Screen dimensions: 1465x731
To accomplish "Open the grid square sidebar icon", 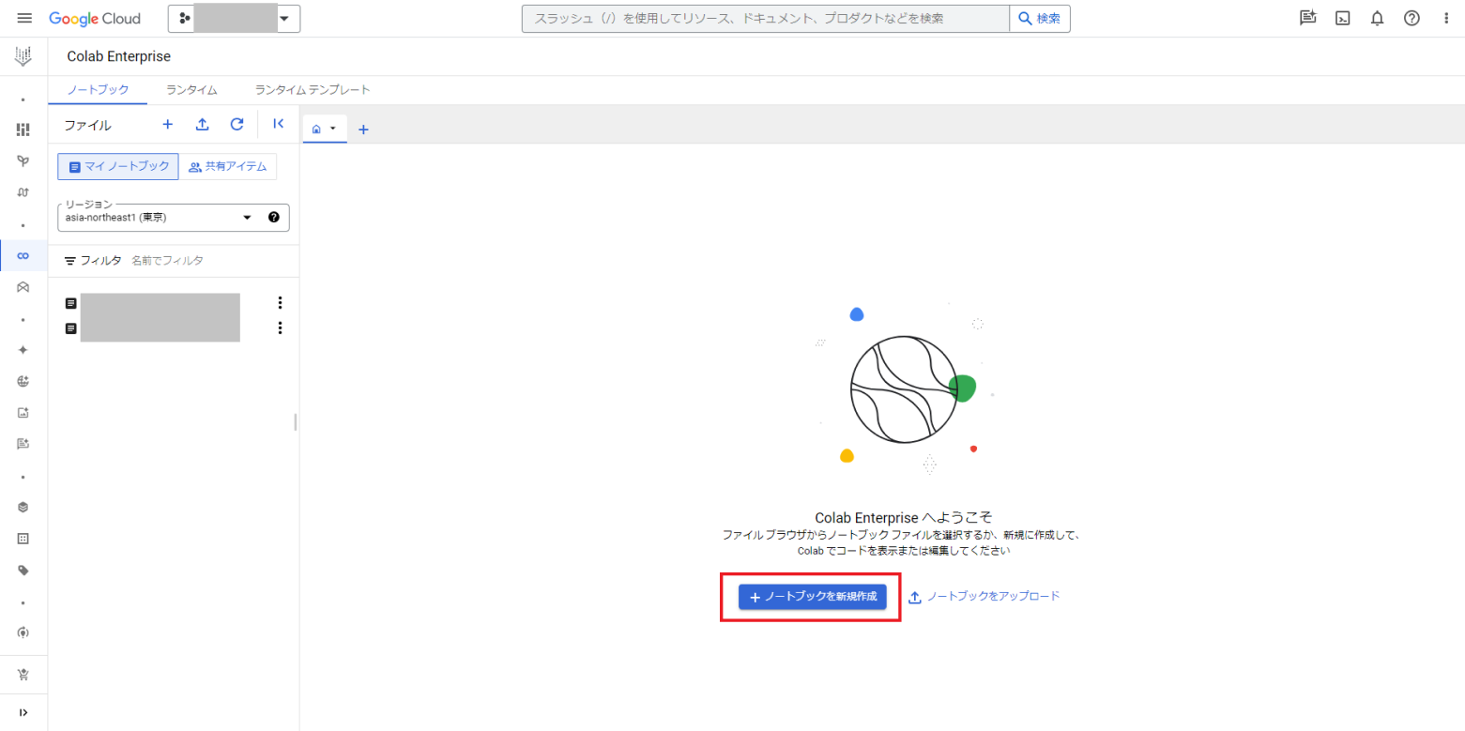I will [23, 539].
